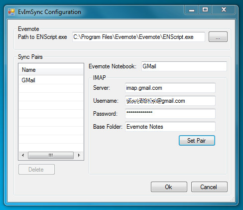Click the Delete button

(x=36, y=170)
